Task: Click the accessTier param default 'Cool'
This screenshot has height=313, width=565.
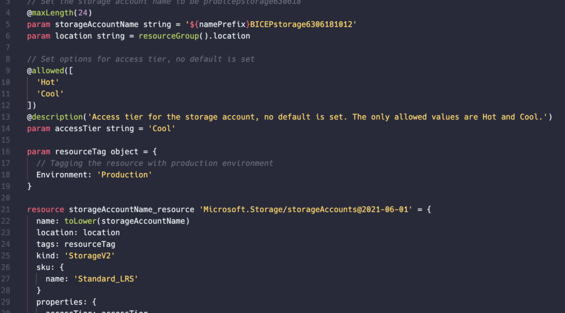Action: (162, 128)
